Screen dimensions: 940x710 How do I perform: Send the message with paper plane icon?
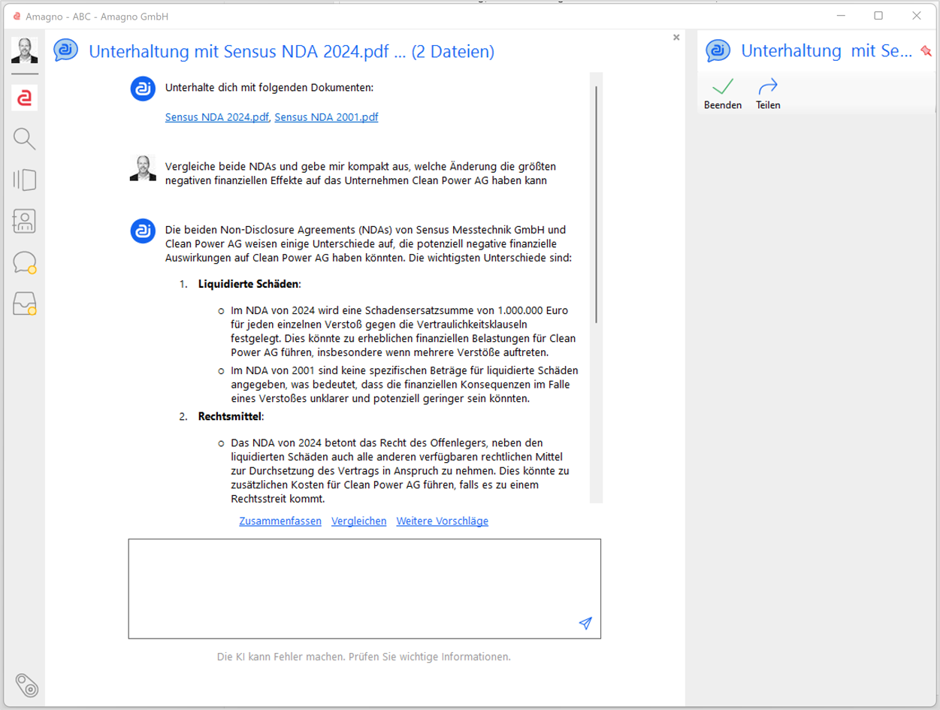tap(585, 624)
